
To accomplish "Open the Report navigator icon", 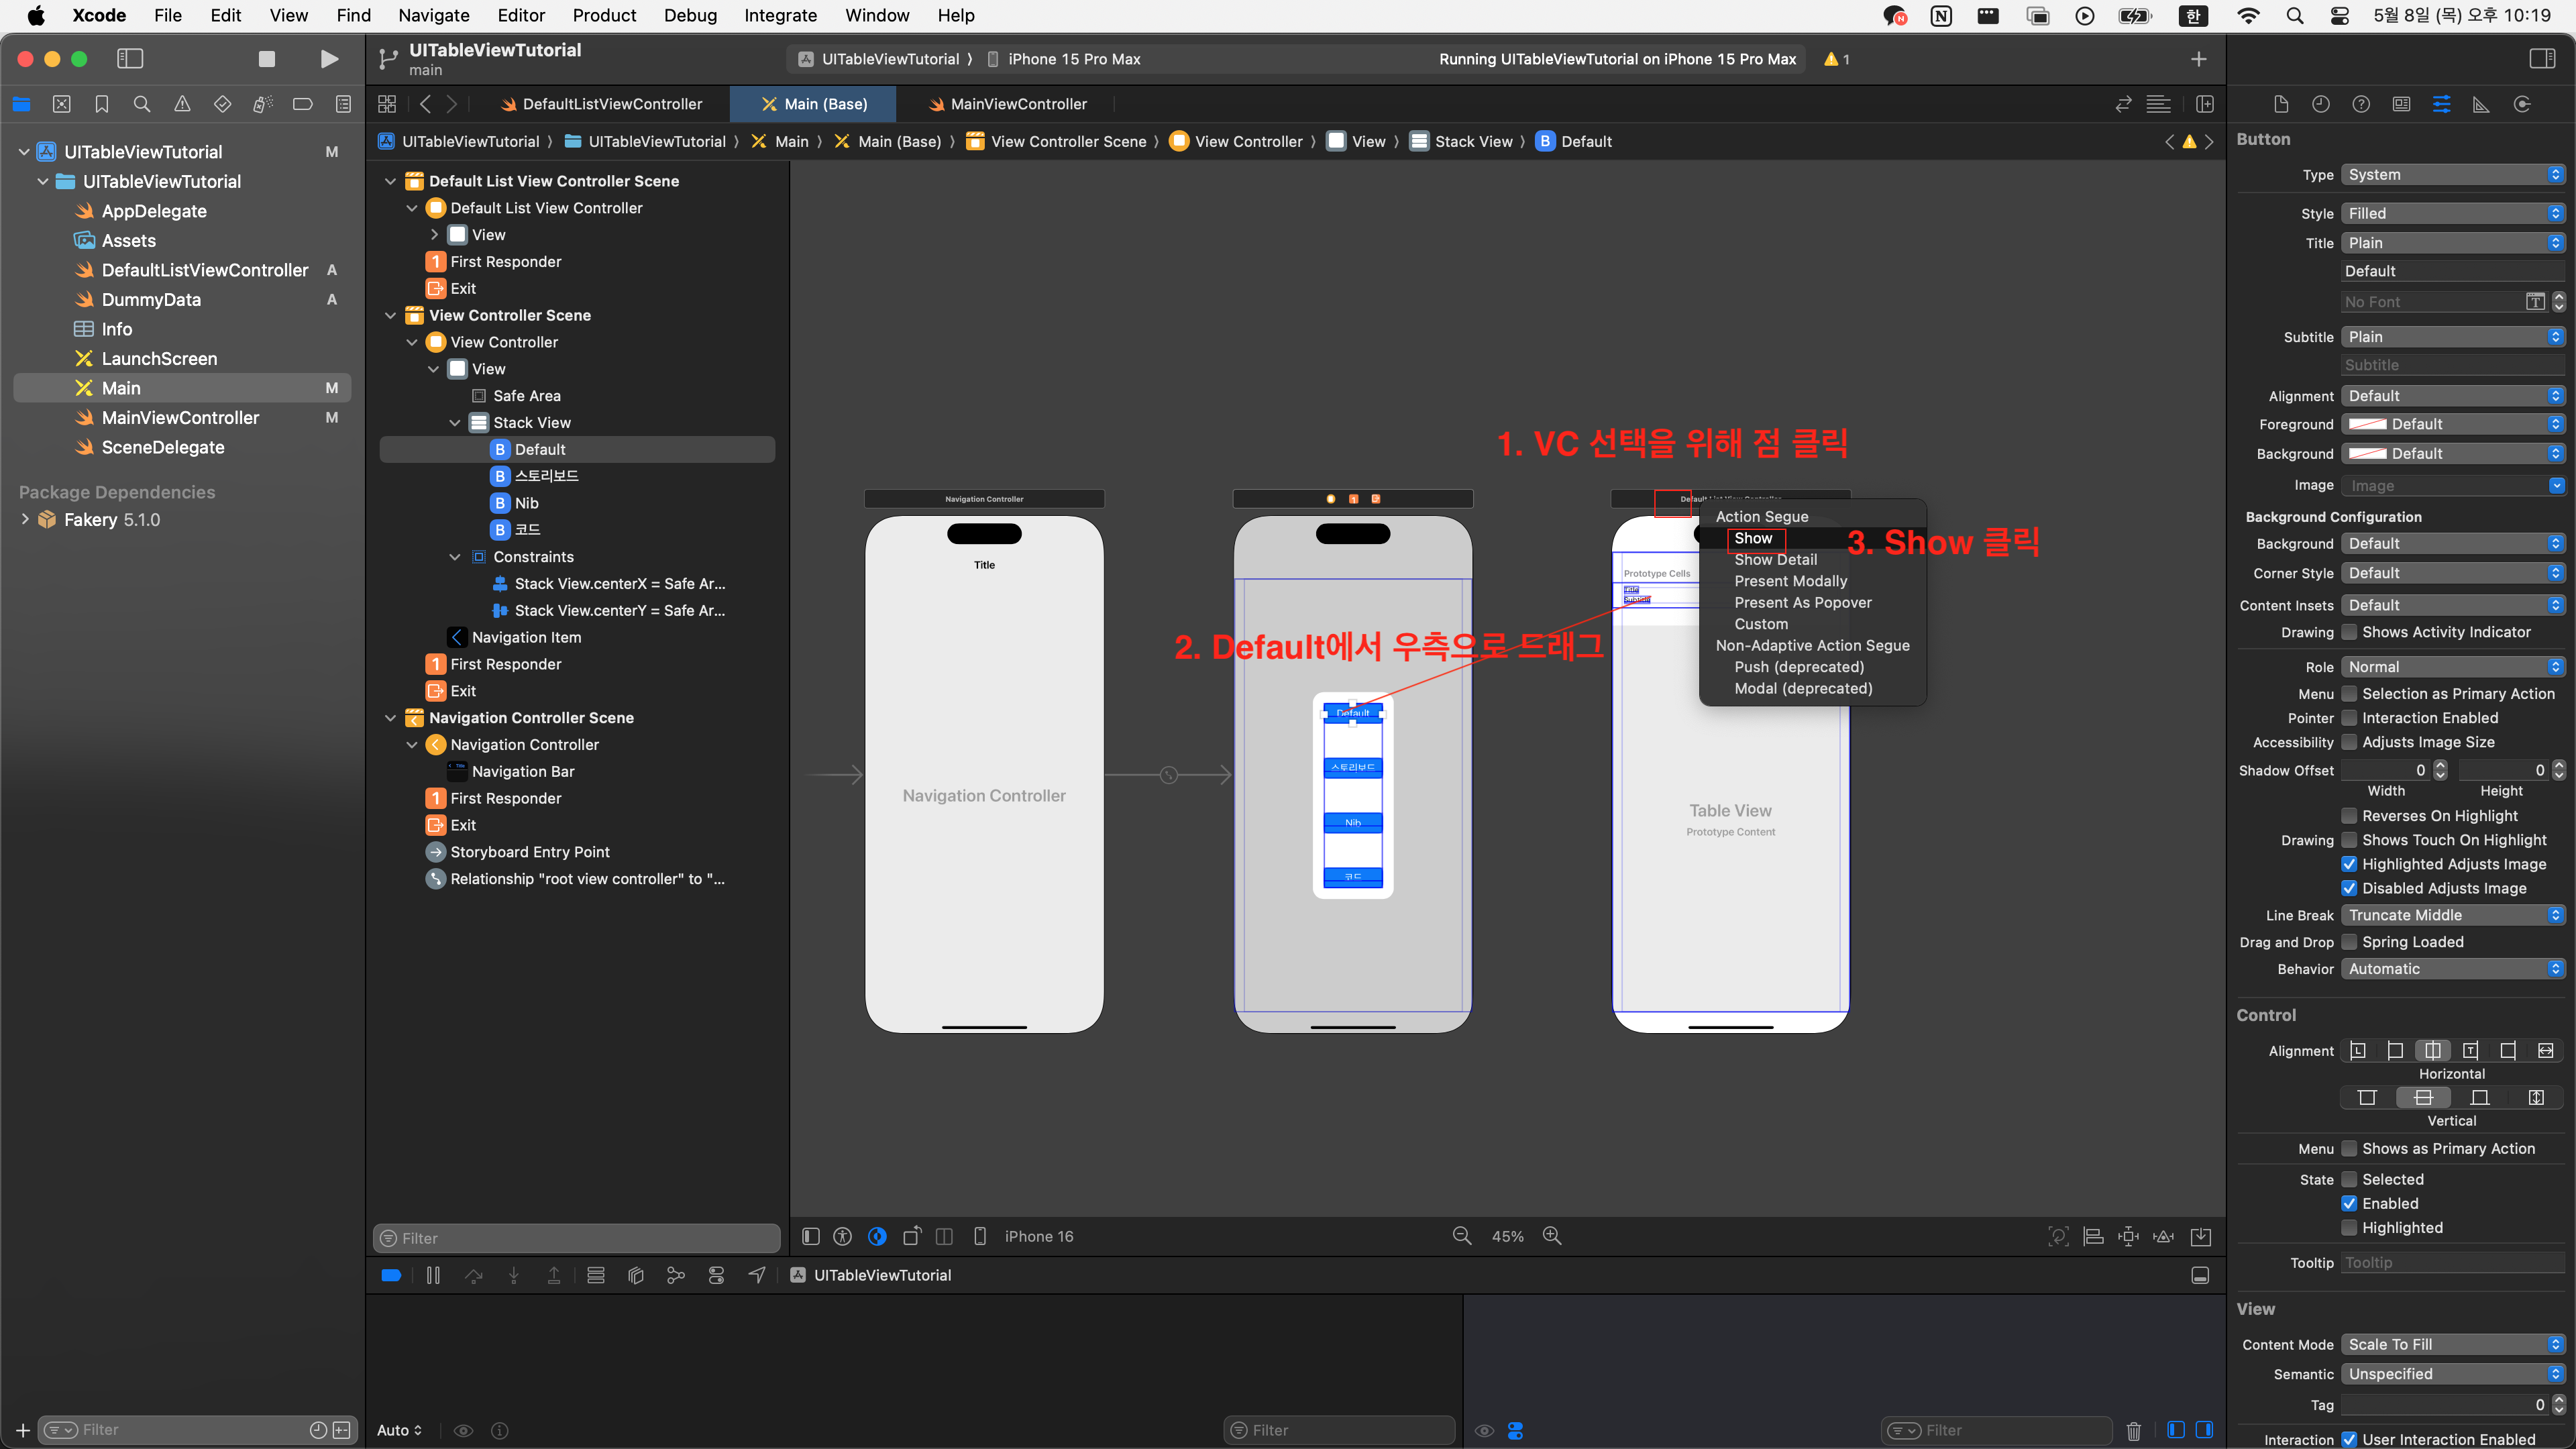I will [x=343, y=104].
